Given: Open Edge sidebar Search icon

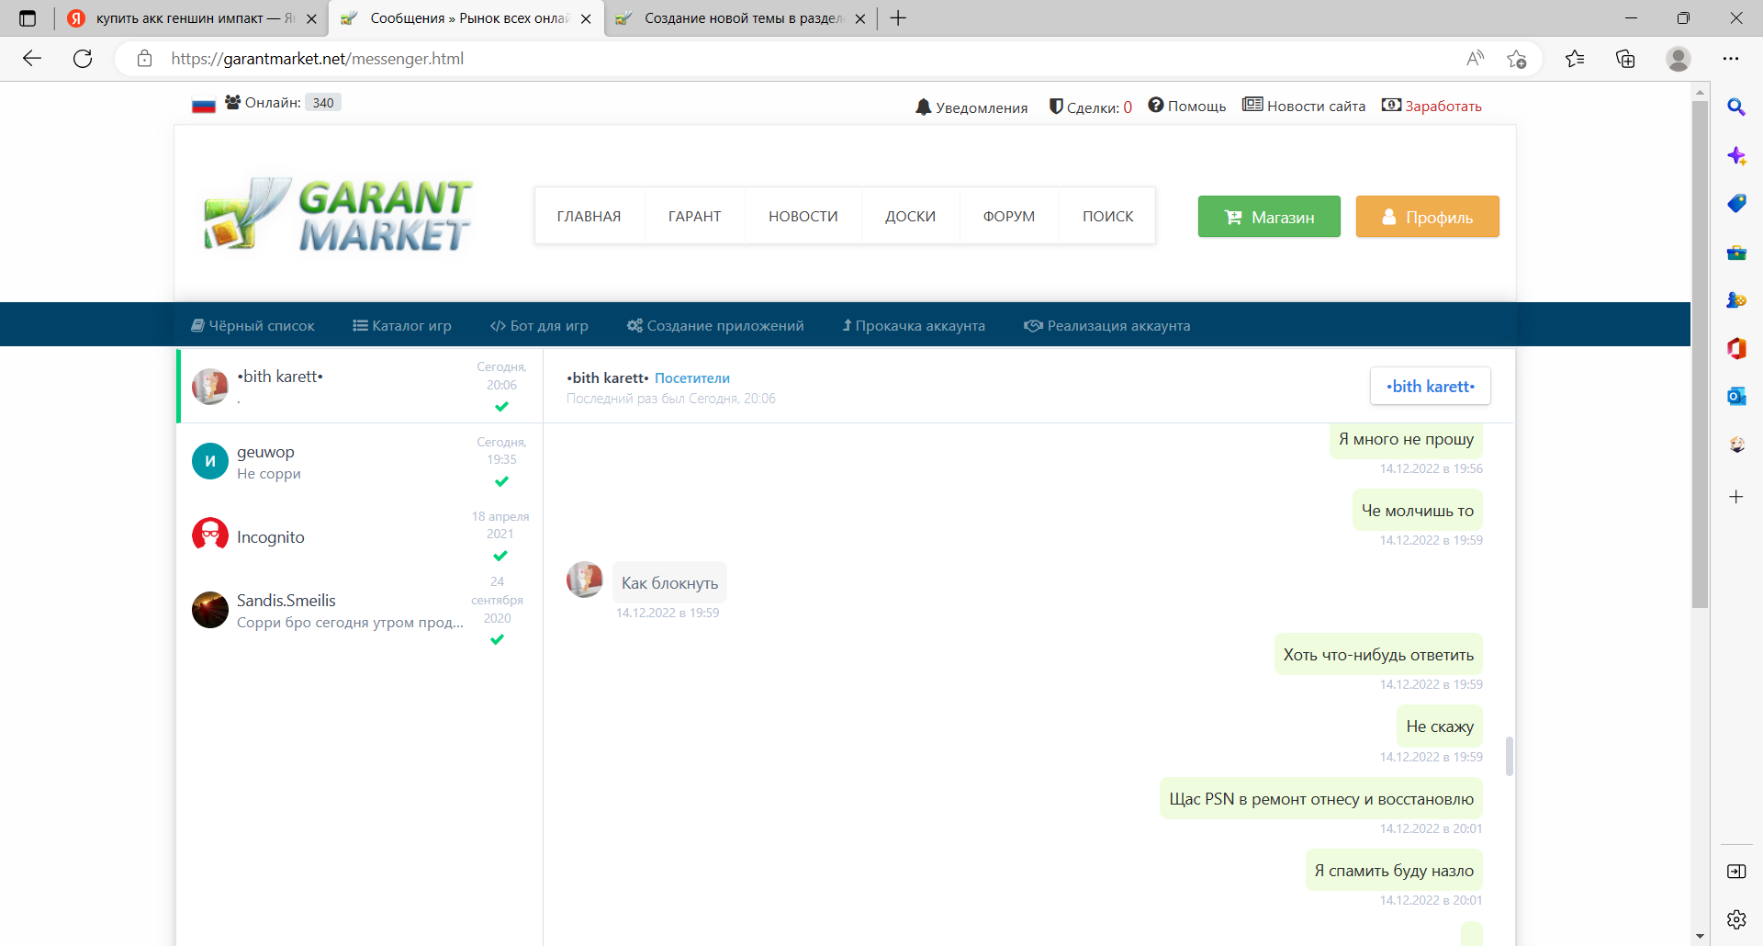Looking at the screenshot, I should [x=1736, y=107].
